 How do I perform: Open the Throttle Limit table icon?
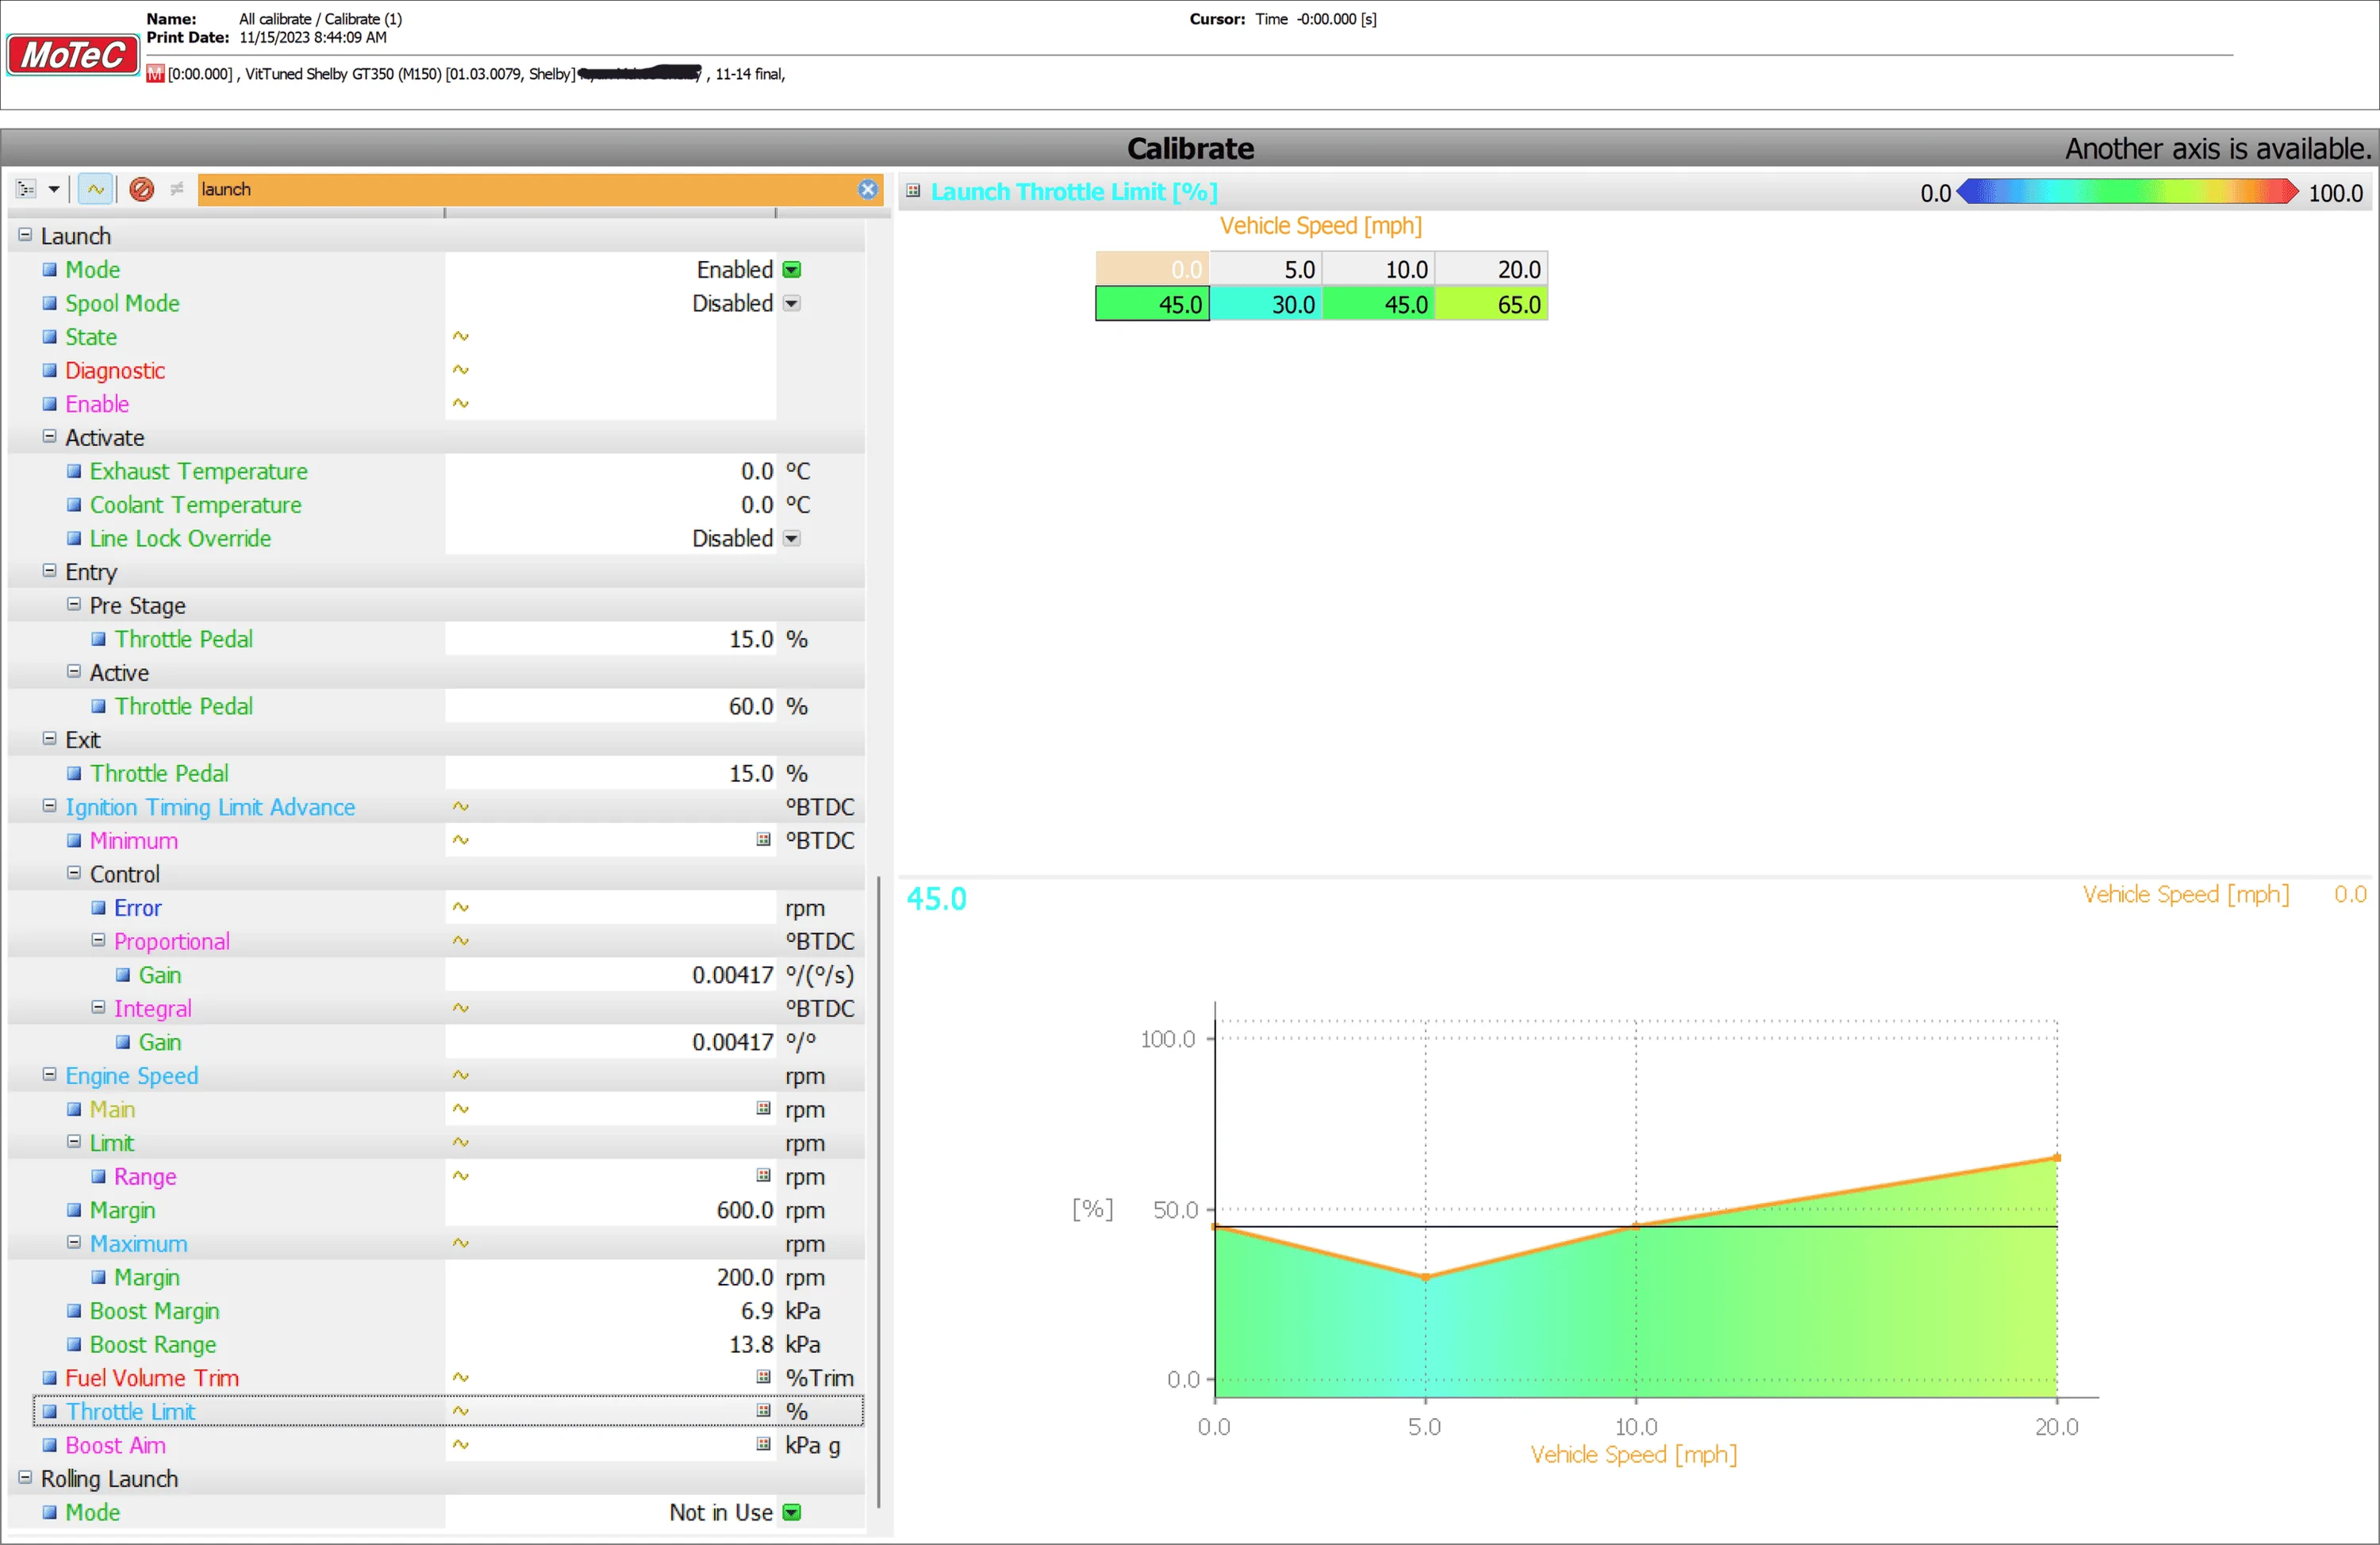763,1410
